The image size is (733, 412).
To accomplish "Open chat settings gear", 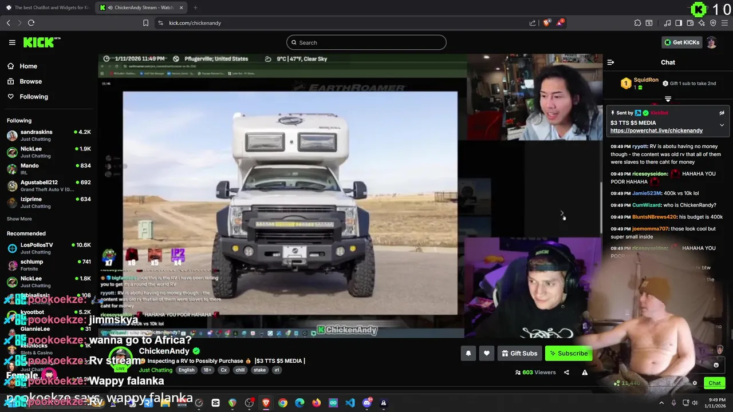I will (695, 383).
